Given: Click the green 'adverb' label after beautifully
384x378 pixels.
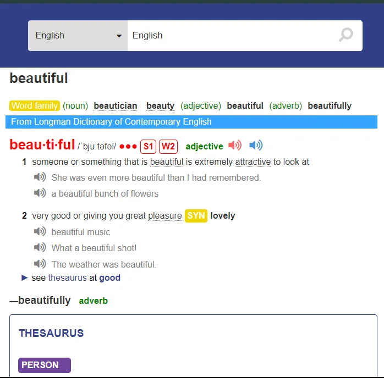Looking at the screenshot, I should (x=94, y=301).
